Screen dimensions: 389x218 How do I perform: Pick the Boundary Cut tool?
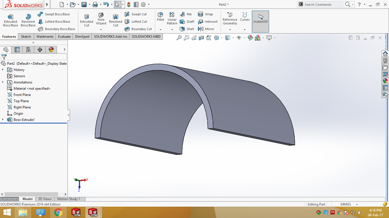(138, 29)
